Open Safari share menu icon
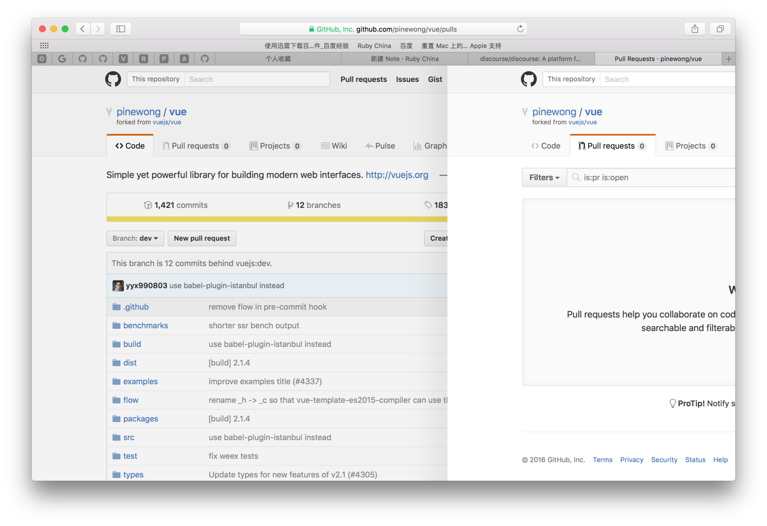The height and width of the screenshot is (526, 767). point(695,29)
